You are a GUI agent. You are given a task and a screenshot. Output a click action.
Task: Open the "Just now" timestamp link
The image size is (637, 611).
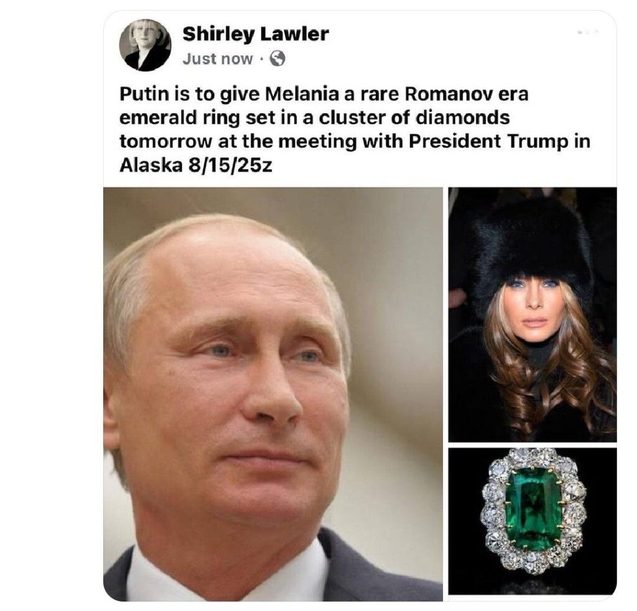(217, 59)
